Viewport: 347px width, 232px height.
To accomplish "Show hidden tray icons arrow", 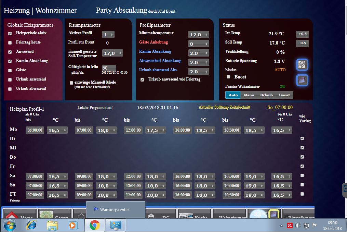I will tap(281, 225).
